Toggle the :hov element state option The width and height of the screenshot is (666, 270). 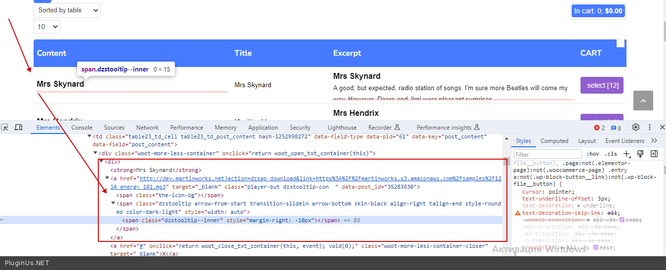(x=592, y=154)
